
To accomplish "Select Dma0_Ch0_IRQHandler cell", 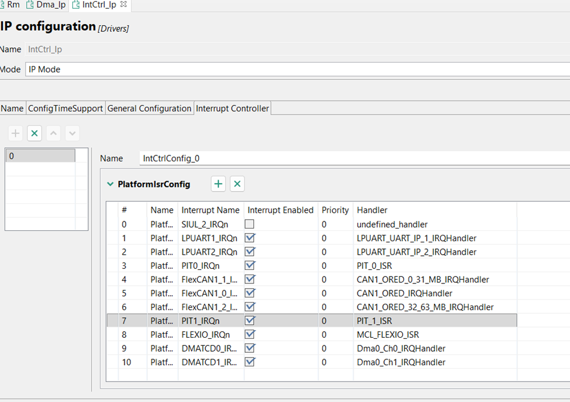I will tap(434, 349).
